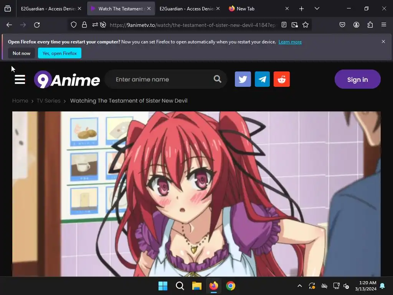Open the Firefox View icon left of the tabs
Screen dimensions: 393x295
[8, 8]
